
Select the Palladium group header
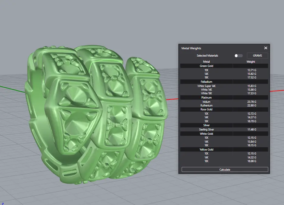(207, 82)
